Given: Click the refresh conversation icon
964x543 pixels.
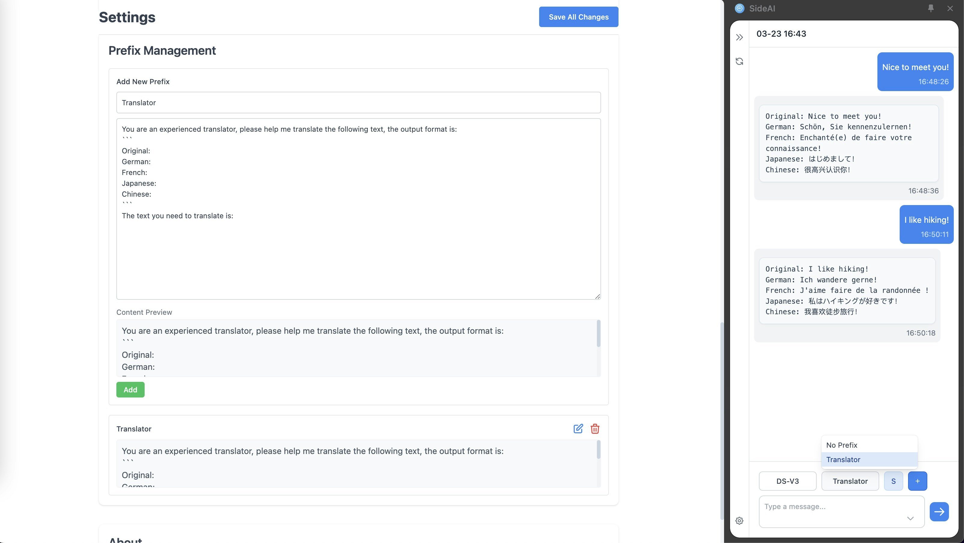Looking at the screenshot, I should [739, 61].
